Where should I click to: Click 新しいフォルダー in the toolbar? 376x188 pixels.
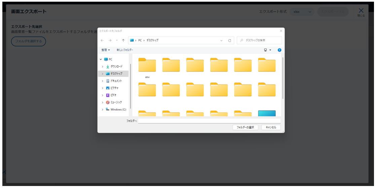(125, 50)
